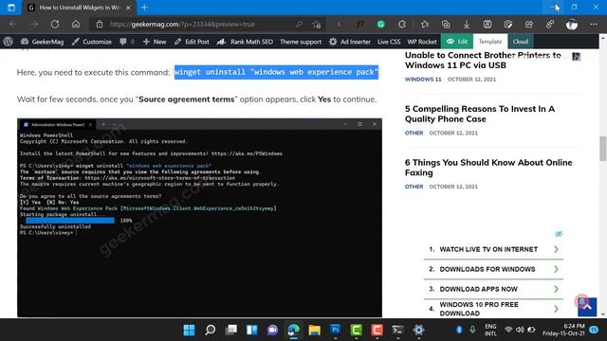Close the How to Uninstall Widgets tab
Screen dimensions: 607x341
pyautogui.click(x=128, y=8)
